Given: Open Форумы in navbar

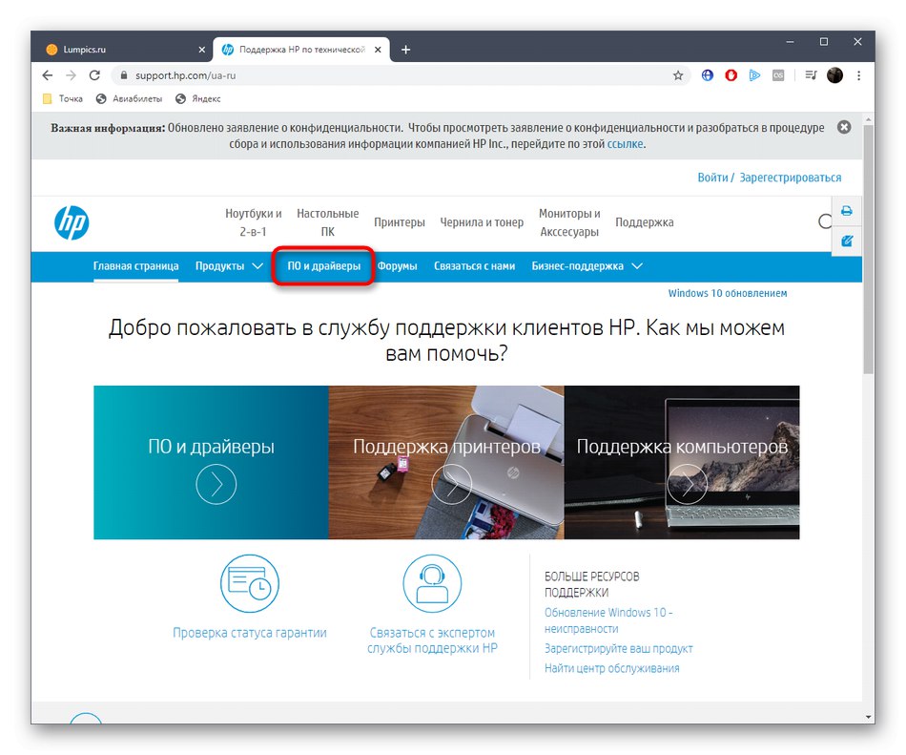Looking at the screenshot, I should click(x=397, y=266).
